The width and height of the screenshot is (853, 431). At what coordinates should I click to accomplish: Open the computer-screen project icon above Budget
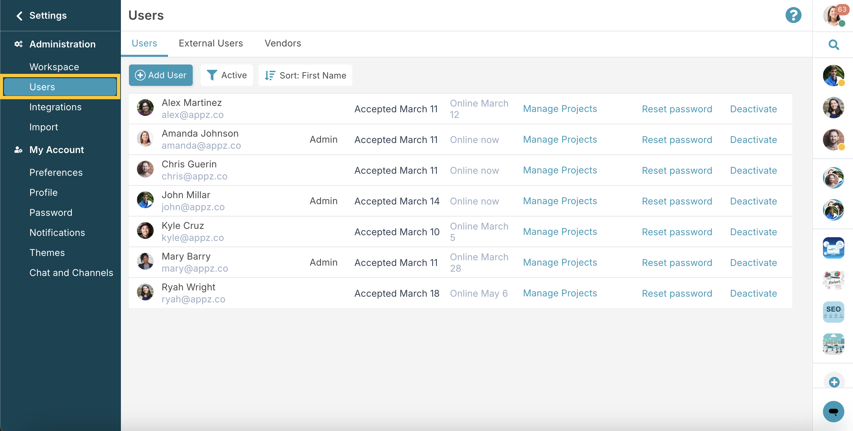(x=834, y=248)
